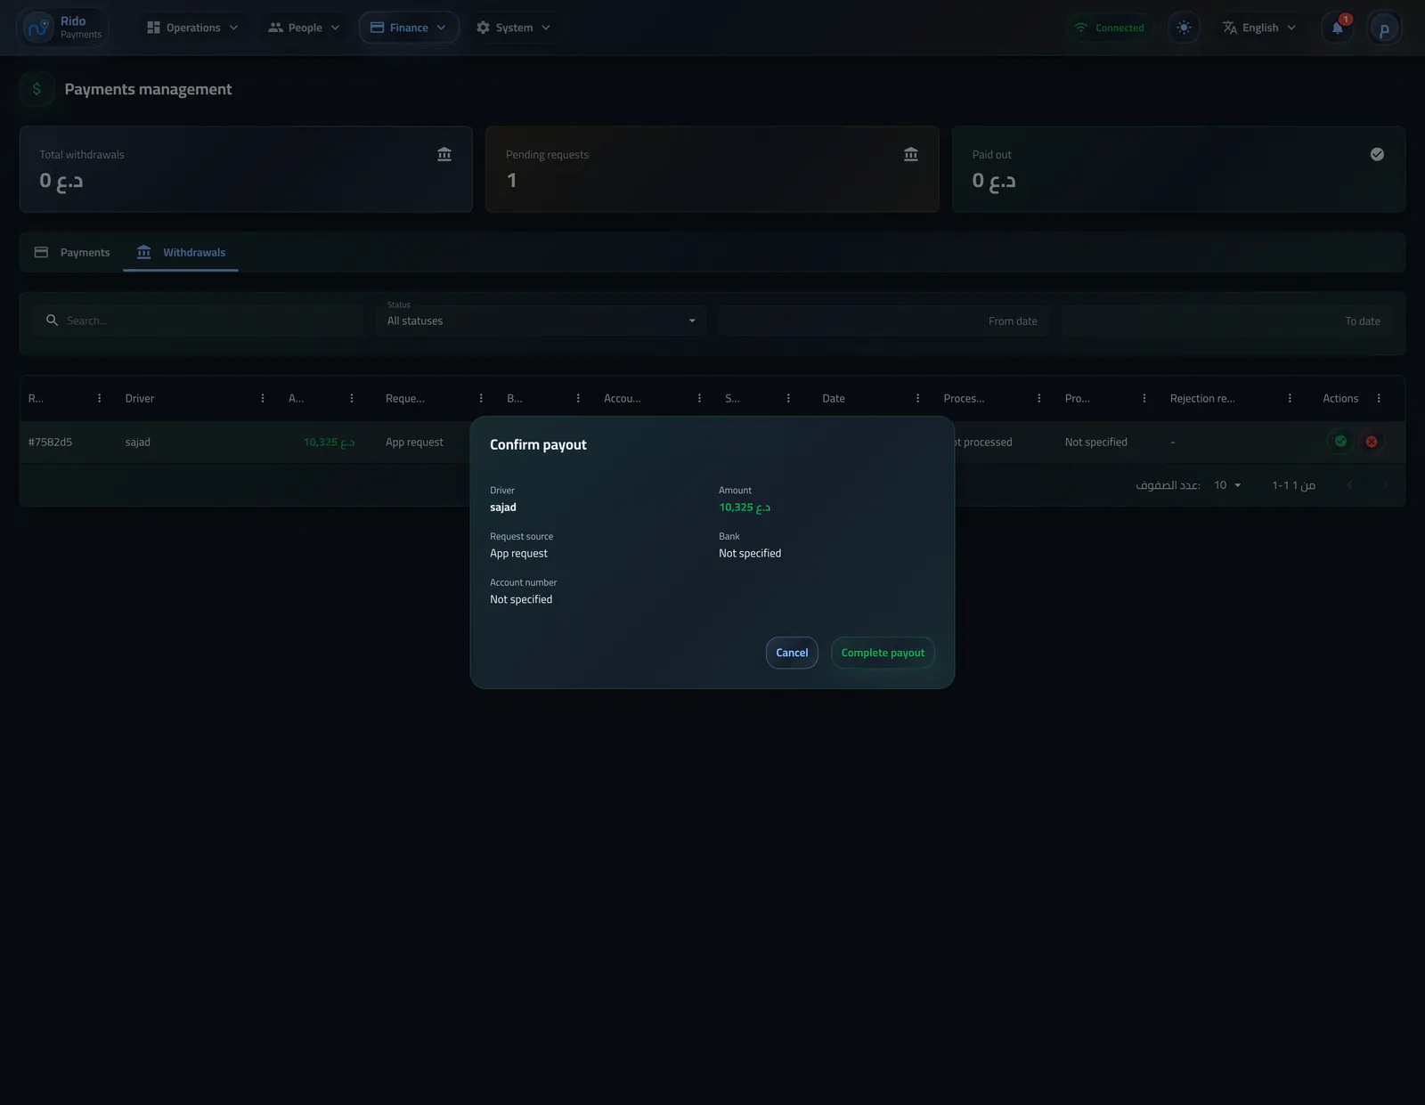The image size is (1425, 1105).
Task: Open the All statuses dropdown
Action: [x=541, y=321]
